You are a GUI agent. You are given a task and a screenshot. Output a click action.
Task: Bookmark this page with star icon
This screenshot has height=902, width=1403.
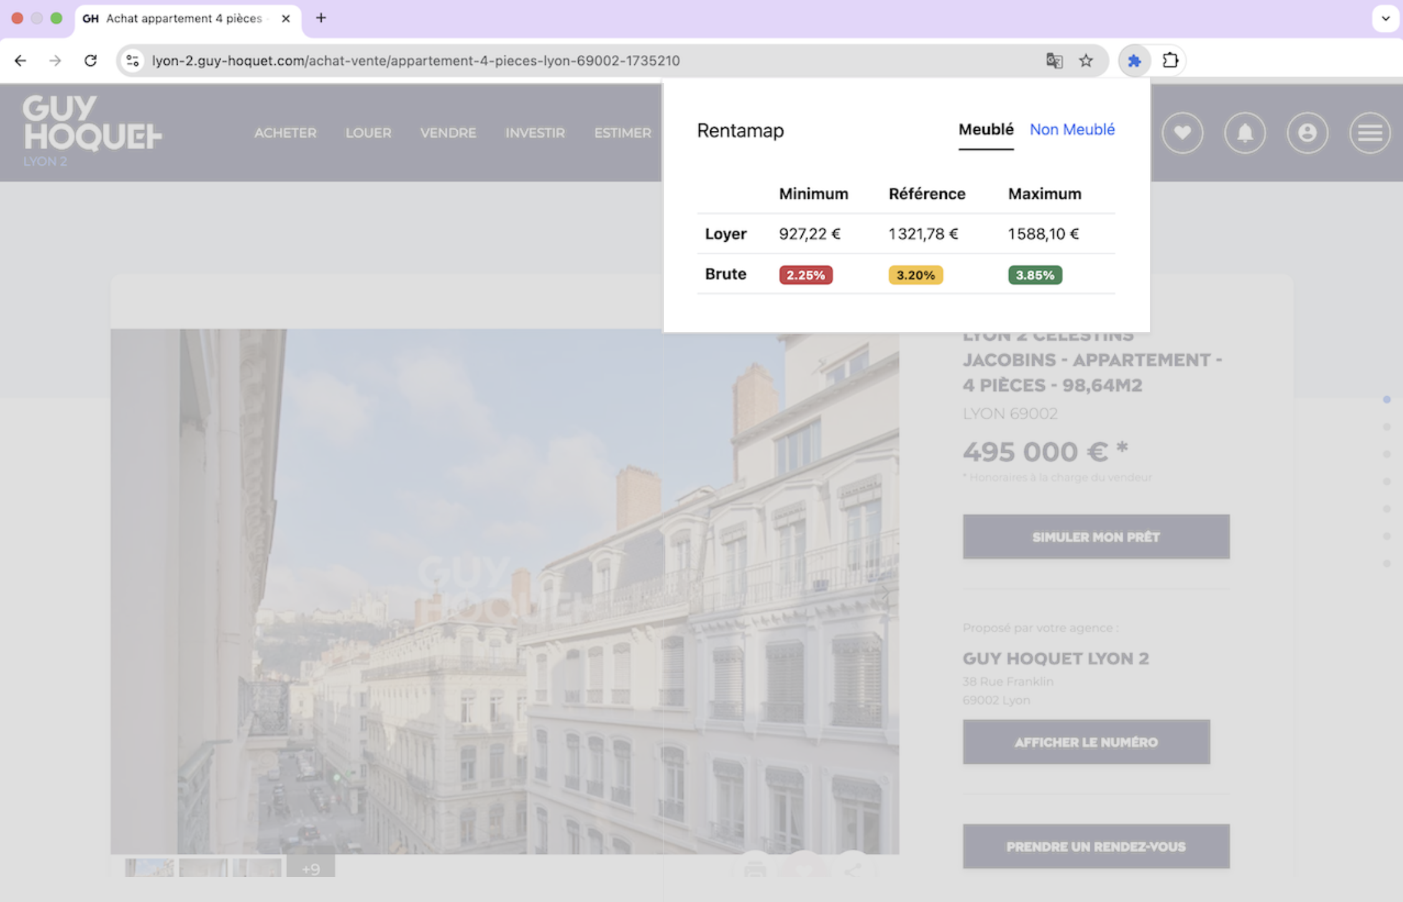pos(1086,60)
